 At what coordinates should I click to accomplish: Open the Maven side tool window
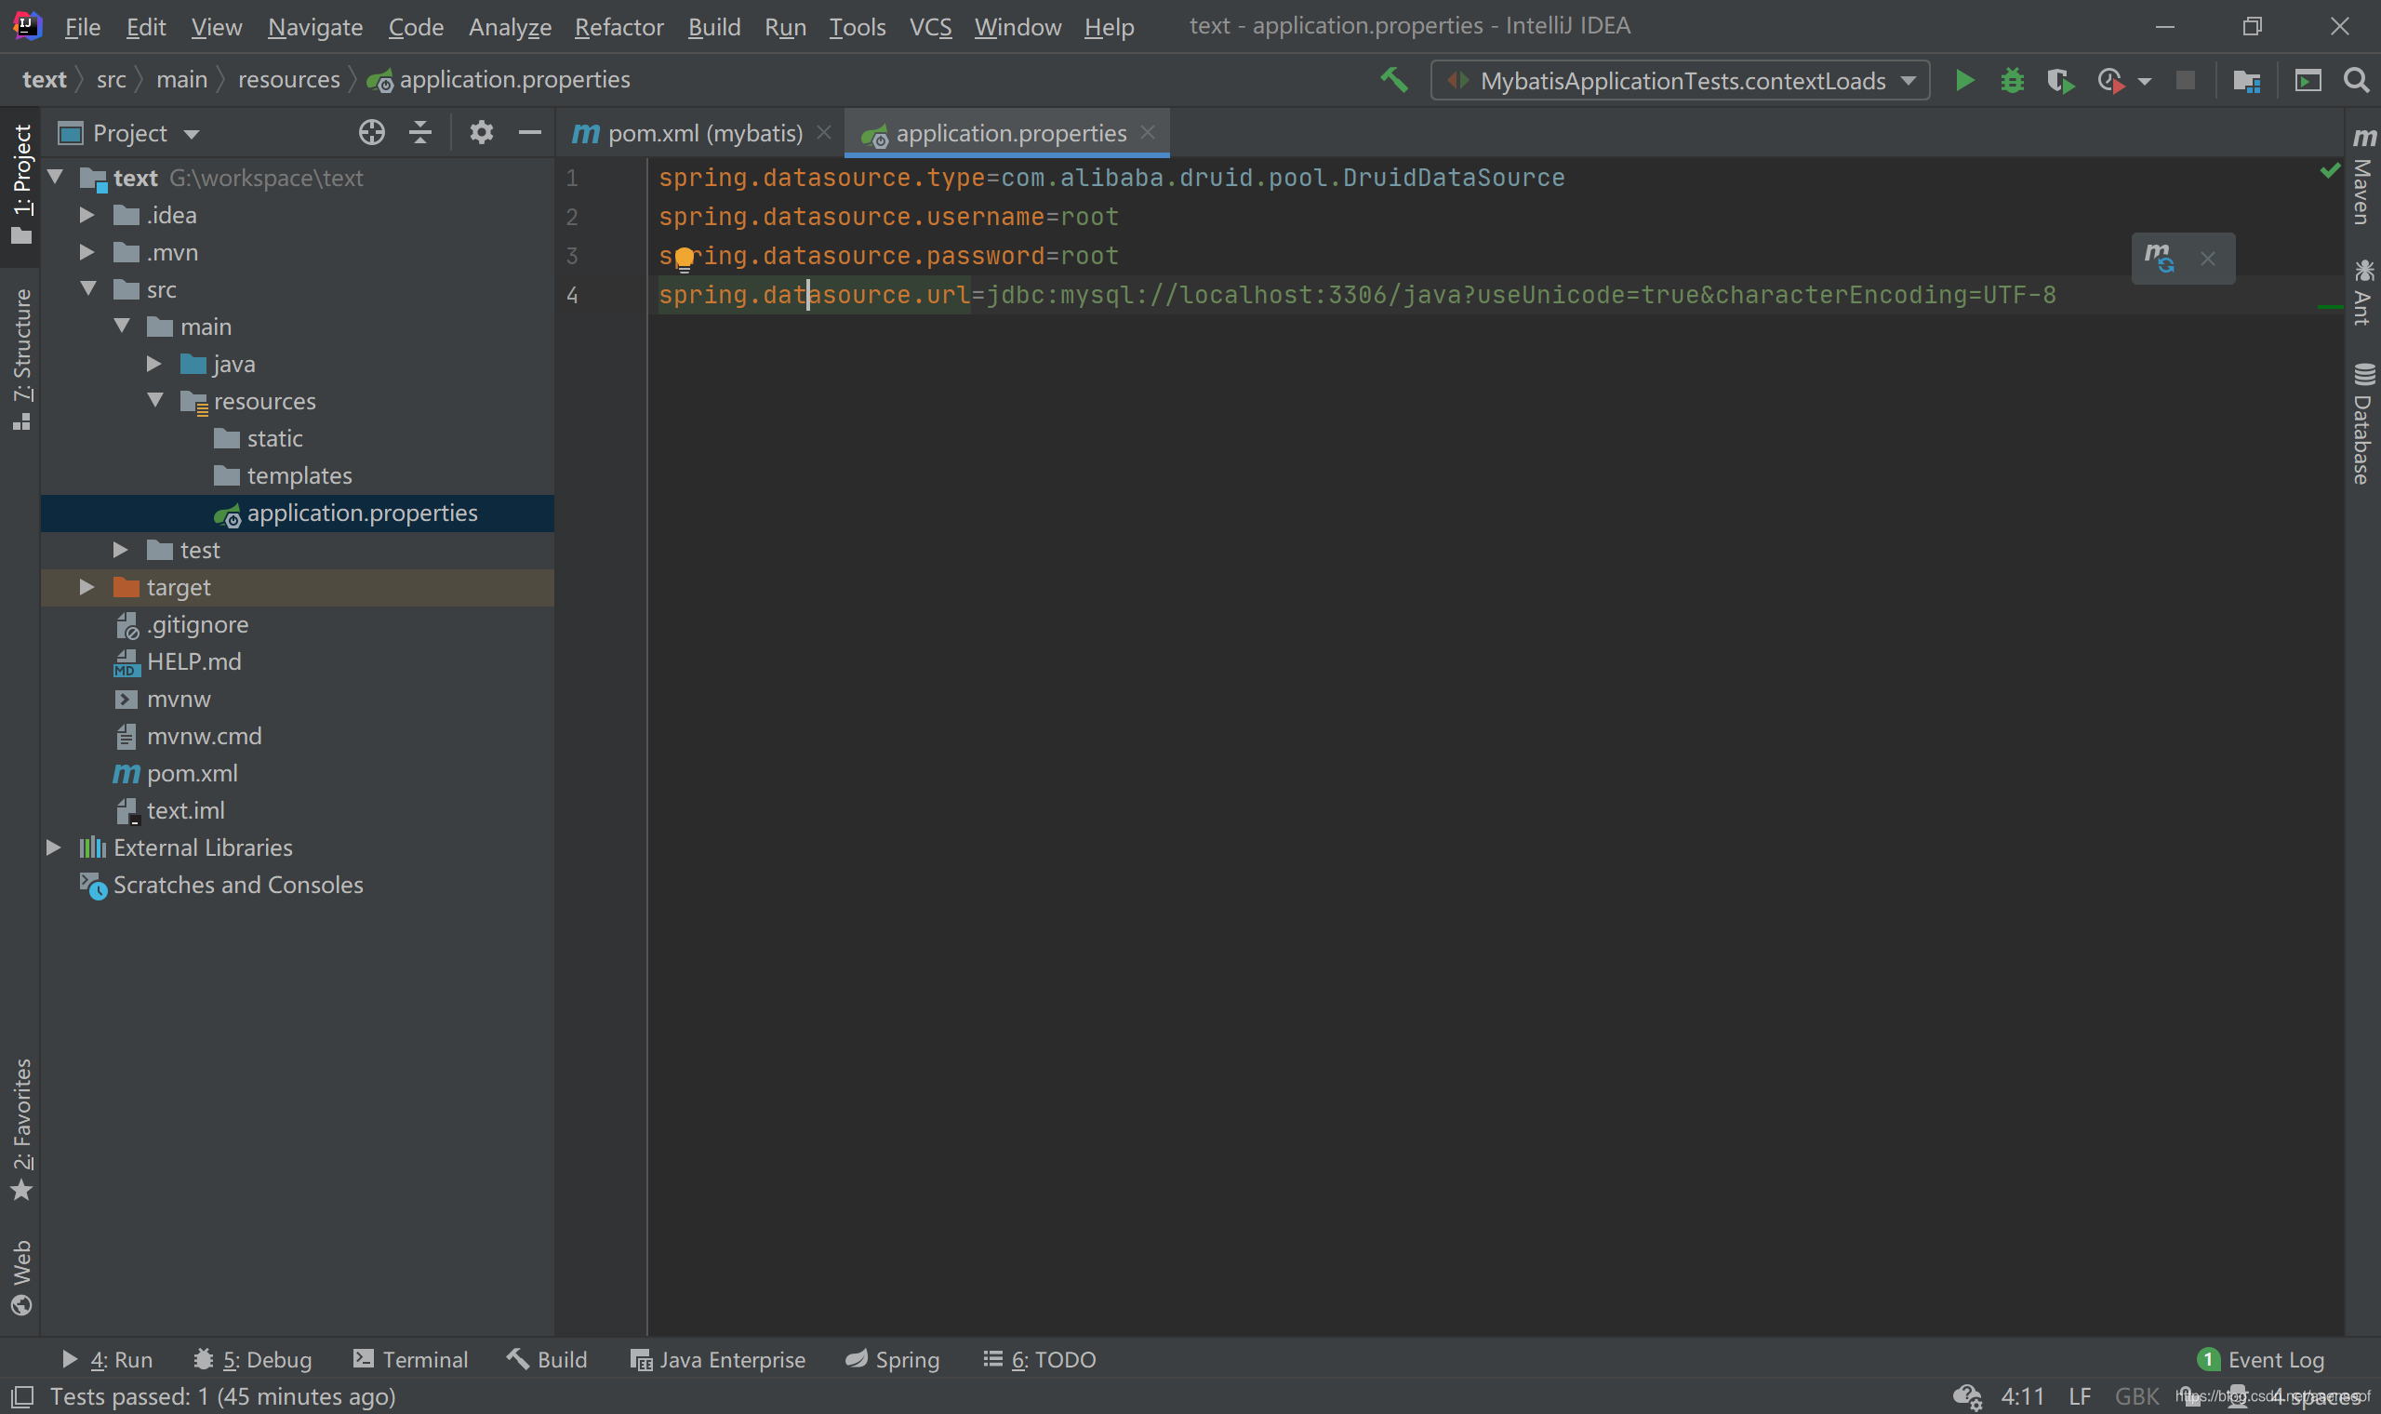click(x=2363, y=178)
